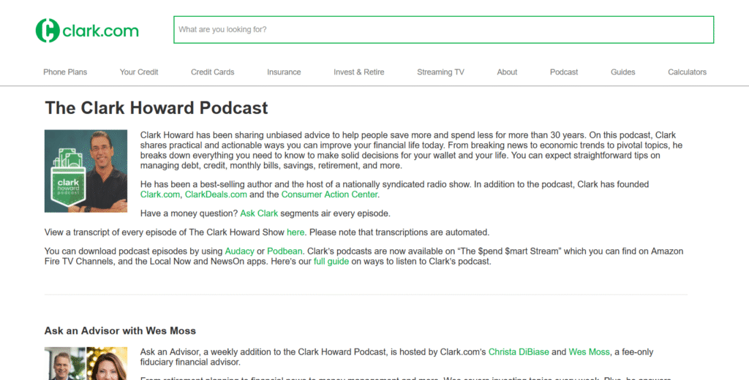Screen dimensions: 749x380
Task: Click the Ask an Advisor hosts image
Action: pyautogui.click(x=86, y=363)
